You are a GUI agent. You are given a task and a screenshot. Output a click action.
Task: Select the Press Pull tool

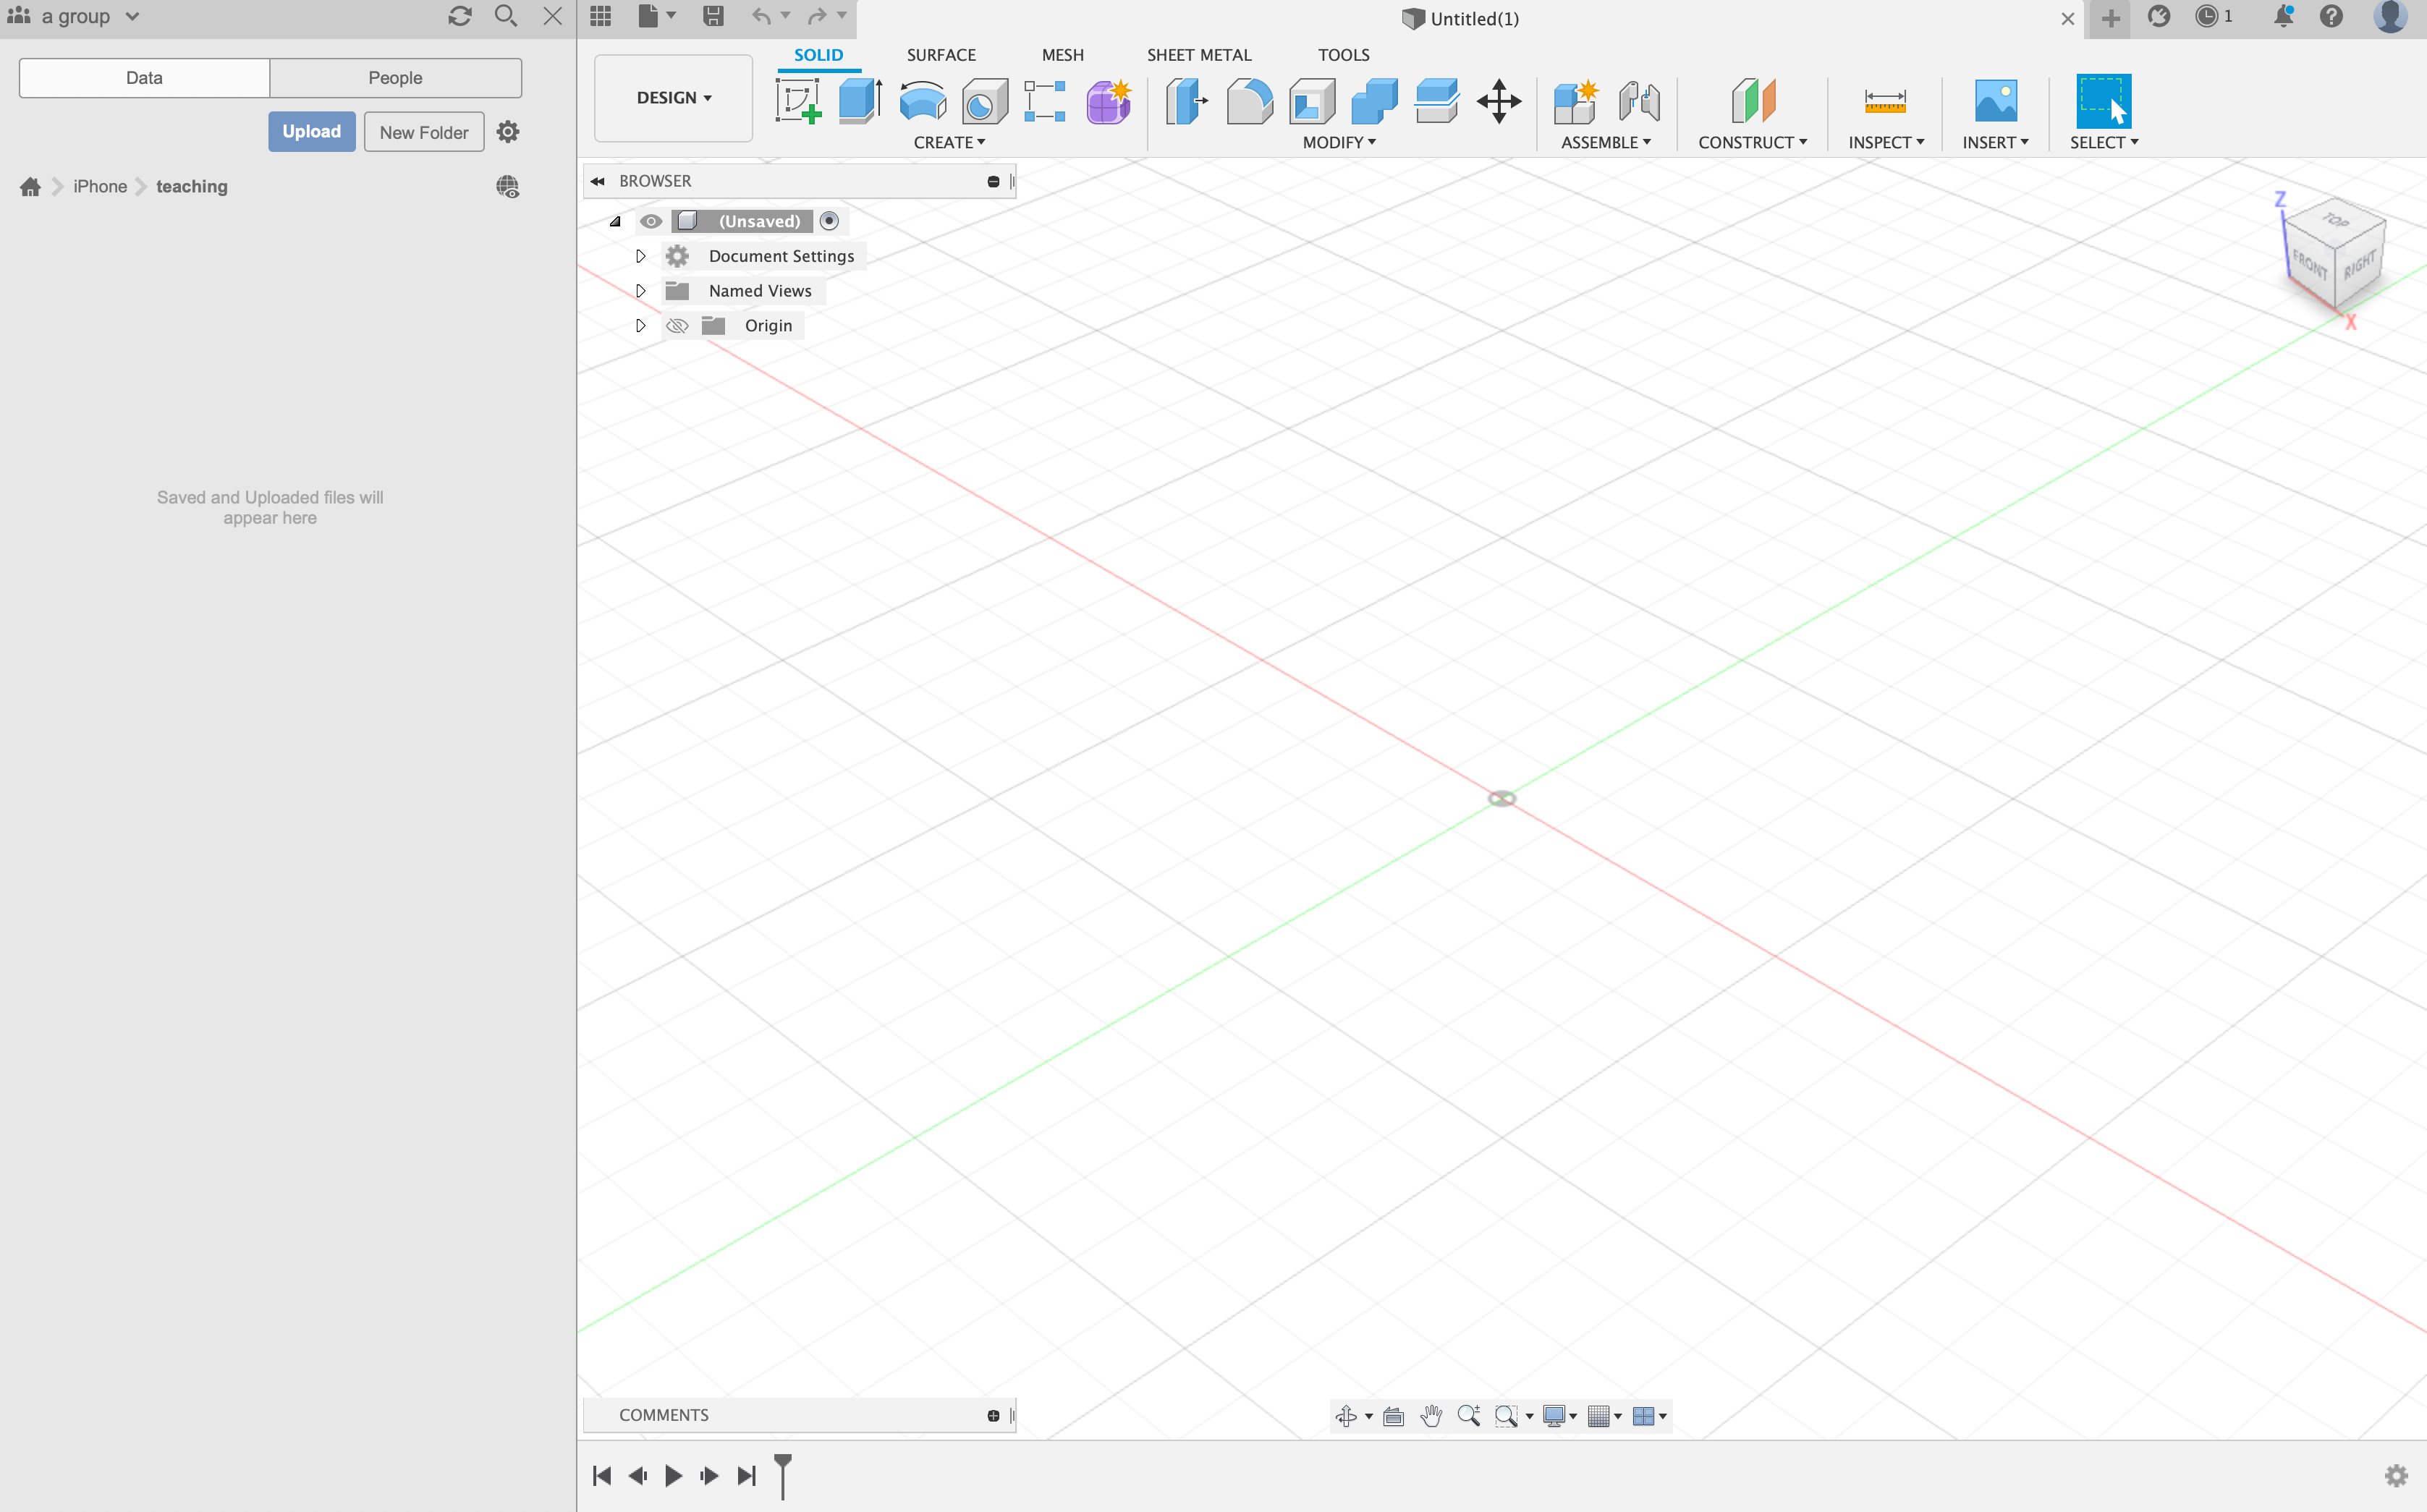pos(1187,101)
